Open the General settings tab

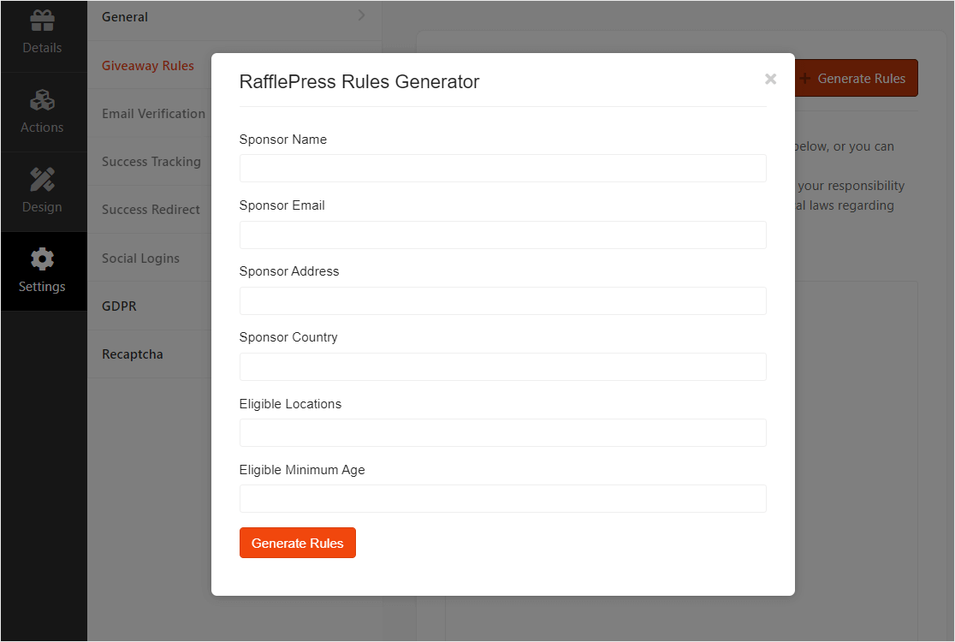click(x=234, y=17)
